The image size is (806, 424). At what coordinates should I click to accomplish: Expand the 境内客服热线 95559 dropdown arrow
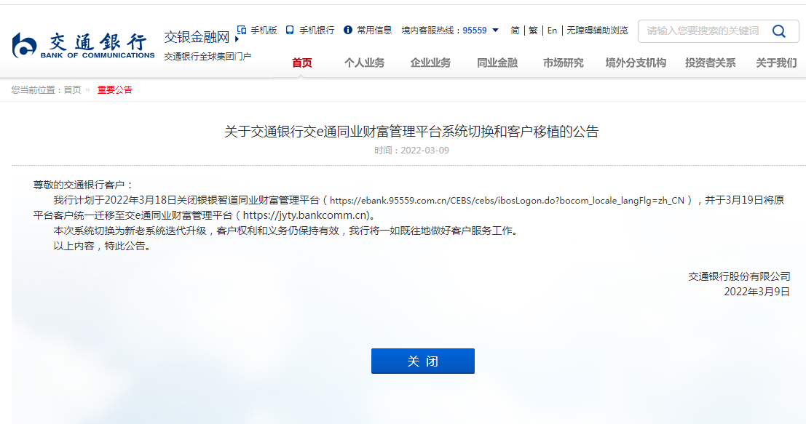[496, 31]
